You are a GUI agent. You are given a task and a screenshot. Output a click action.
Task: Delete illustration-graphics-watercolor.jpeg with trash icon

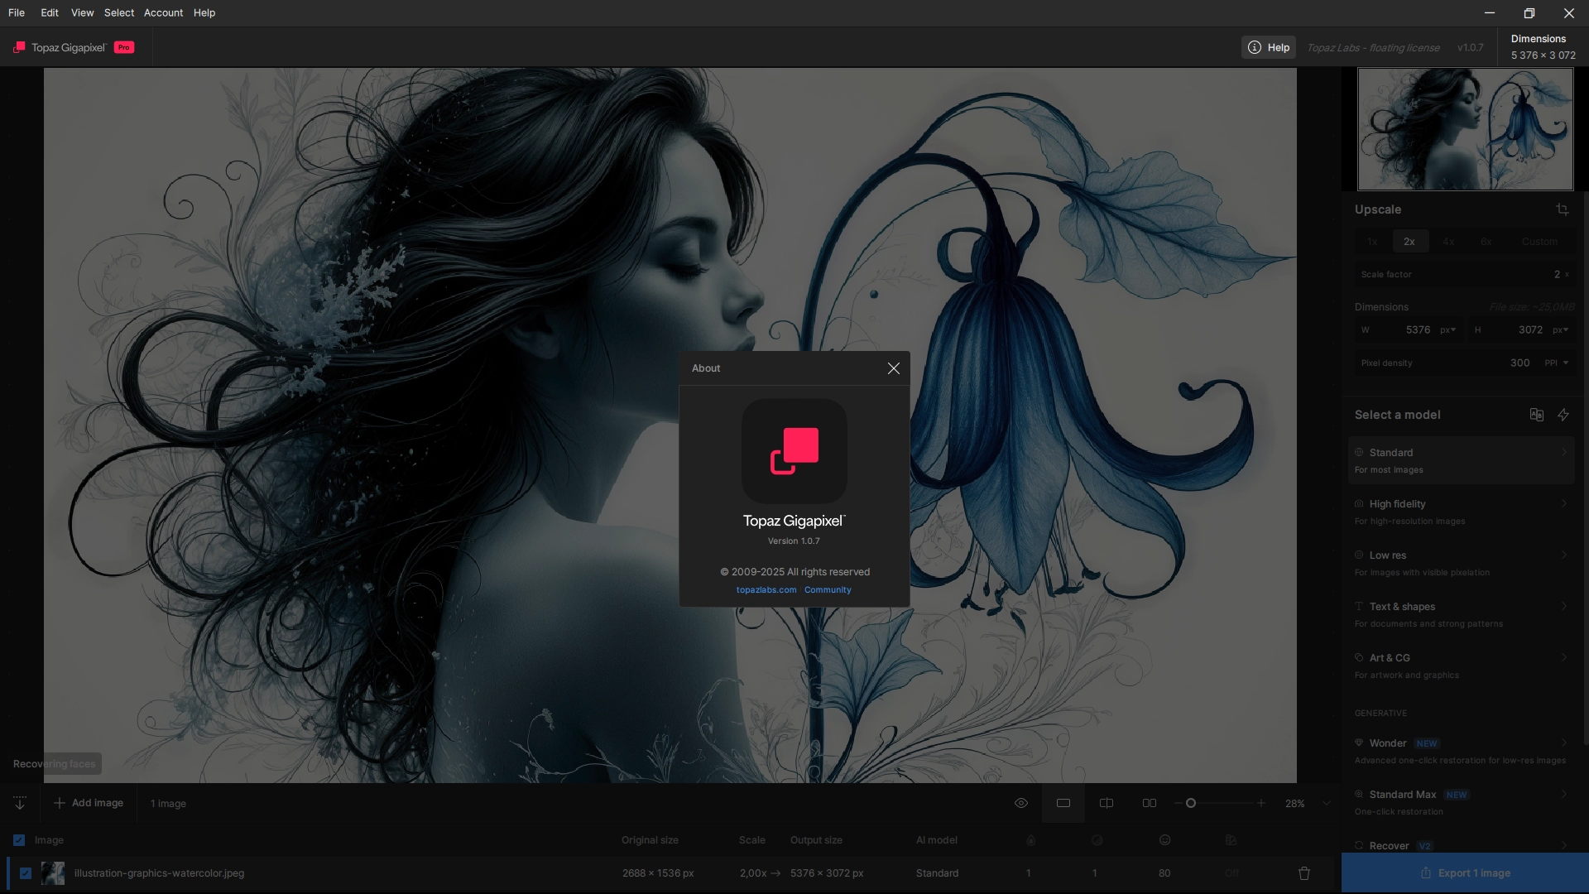click(1304, 873)
